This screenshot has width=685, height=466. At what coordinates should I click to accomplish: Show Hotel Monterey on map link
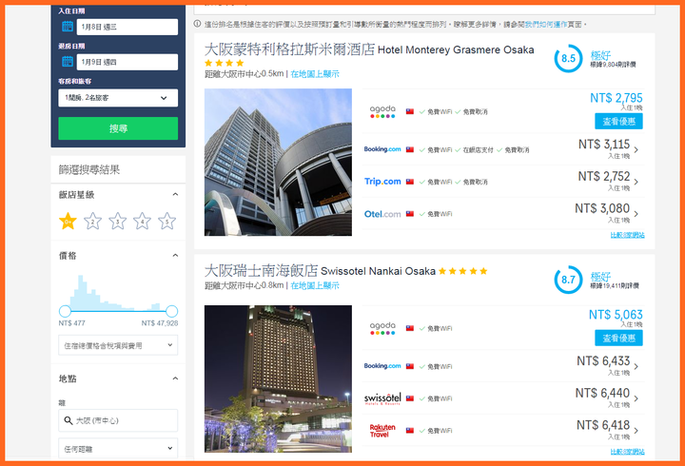coord(315,74)
